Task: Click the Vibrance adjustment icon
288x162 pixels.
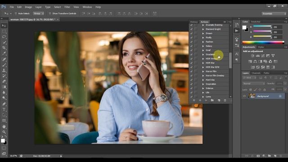Action: 273,56
